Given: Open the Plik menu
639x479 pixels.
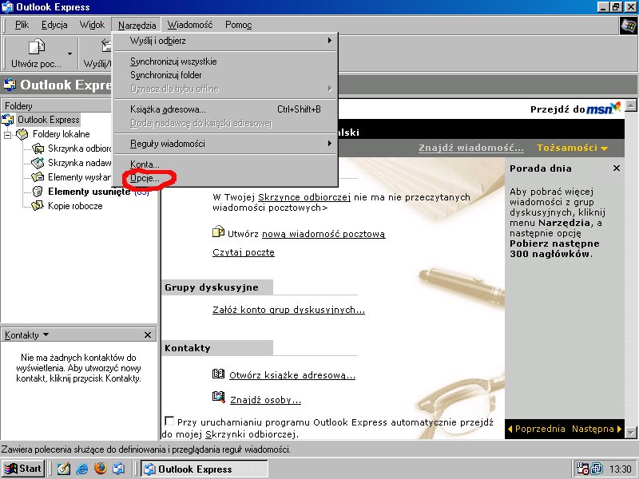Looking at the screenshot, I should click(22, 26).
